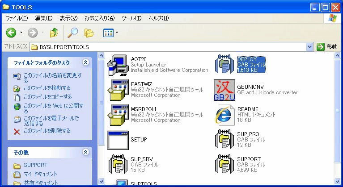Click the GBUNICNV file name text
This screenshot has height=187, width=343.
click(250, 87)
